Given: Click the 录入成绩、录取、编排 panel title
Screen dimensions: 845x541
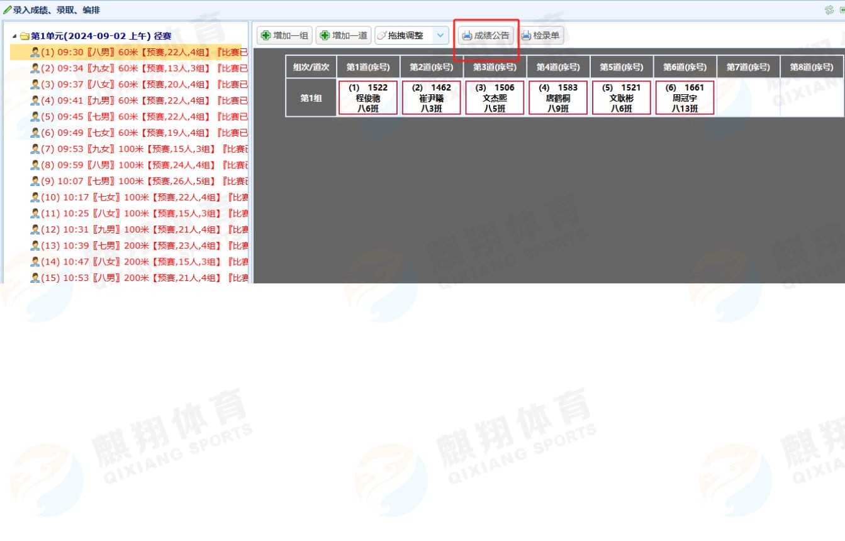Looking at the screenshot, I should pyautogui.click(x=56, y=10).
